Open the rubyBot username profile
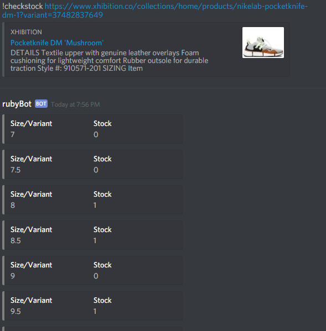This screenshot has width=326, height=331. click(x=17, y=104)
